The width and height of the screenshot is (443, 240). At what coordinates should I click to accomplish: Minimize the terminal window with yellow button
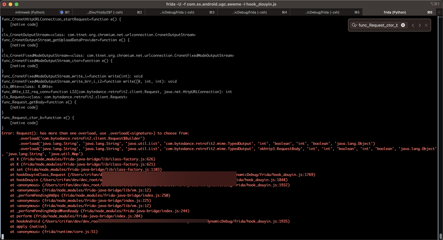(x=10, y=4)
